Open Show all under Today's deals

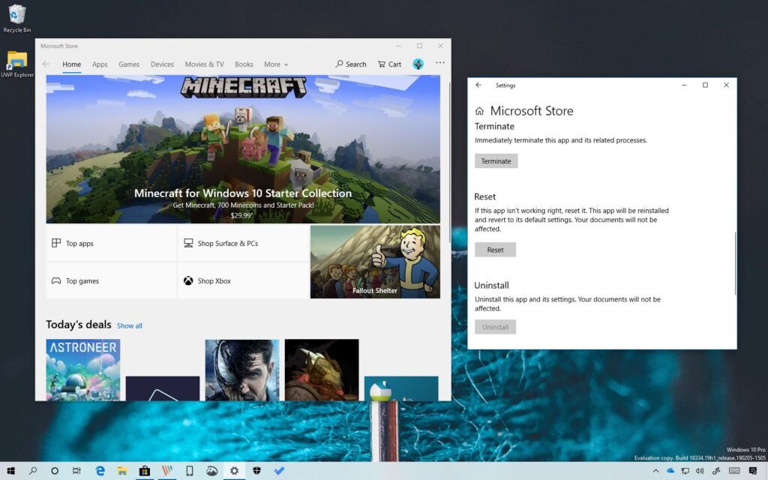pos(129,325)
